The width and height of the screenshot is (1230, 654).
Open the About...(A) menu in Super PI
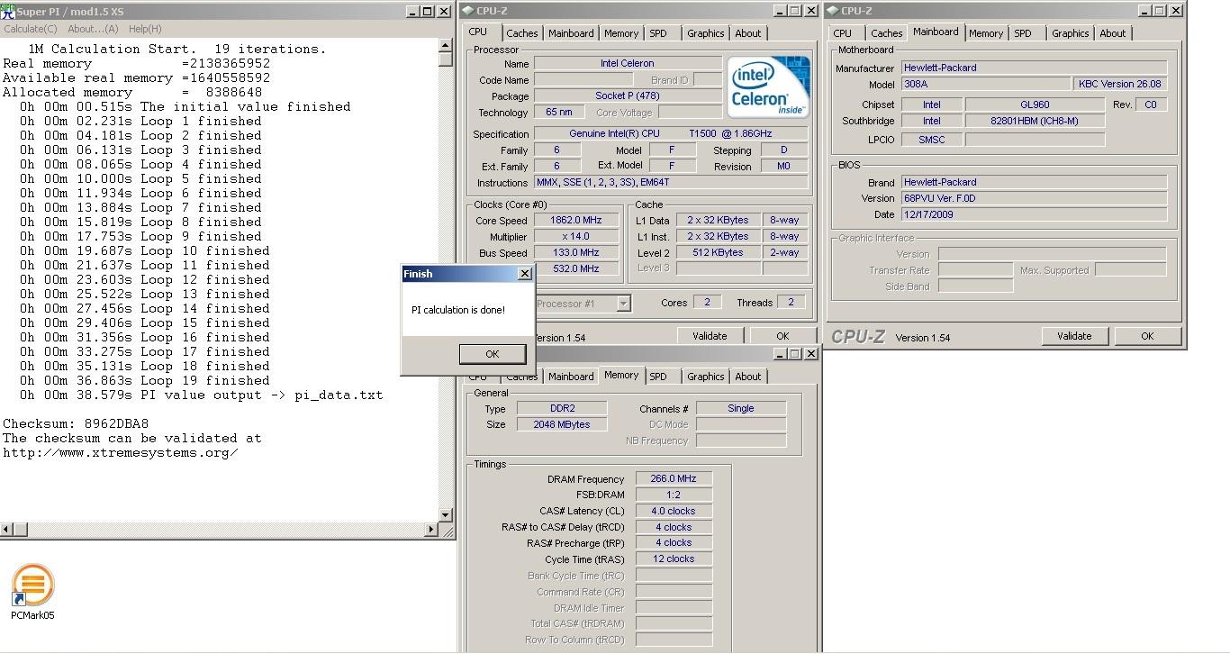tap(93, 29)
